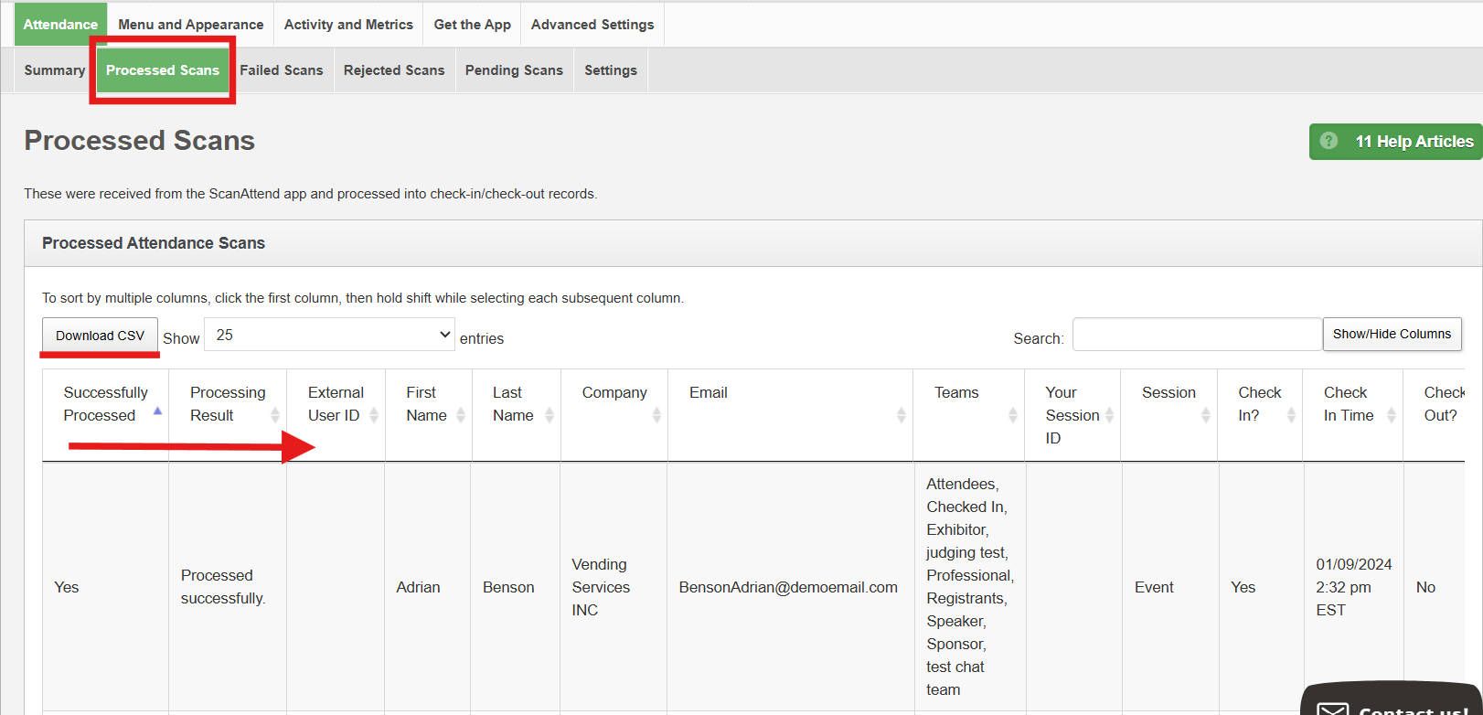Select the Rejected Scans tab
The image size is (1483, 715).
[x=394, y=70]
